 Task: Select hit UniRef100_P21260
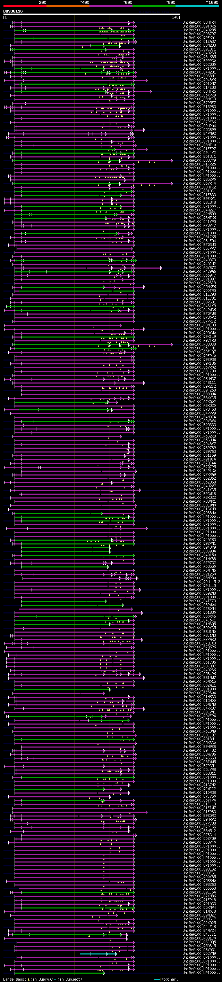point(199,574)
